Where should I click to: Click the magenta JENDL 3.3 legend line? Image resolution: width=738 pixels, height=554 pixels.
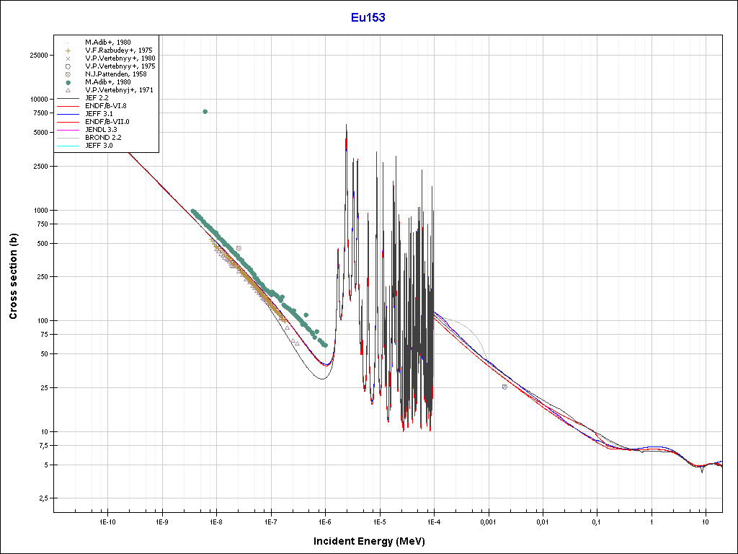coord(68,130)
